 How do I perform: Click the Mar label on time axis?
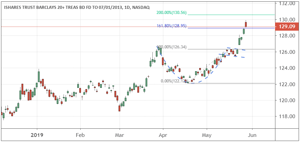tap(120, 135)
